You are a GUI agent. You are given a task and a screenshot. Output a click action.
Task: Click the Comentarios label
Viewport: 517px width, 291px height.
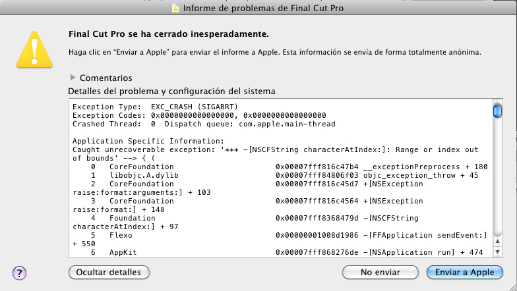106,78
